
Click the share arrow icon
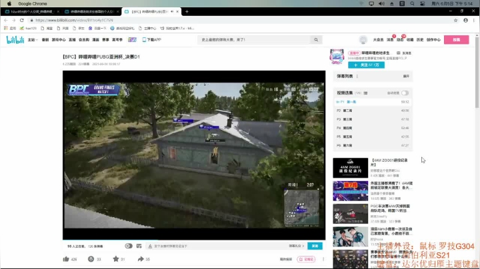[141, 259]
